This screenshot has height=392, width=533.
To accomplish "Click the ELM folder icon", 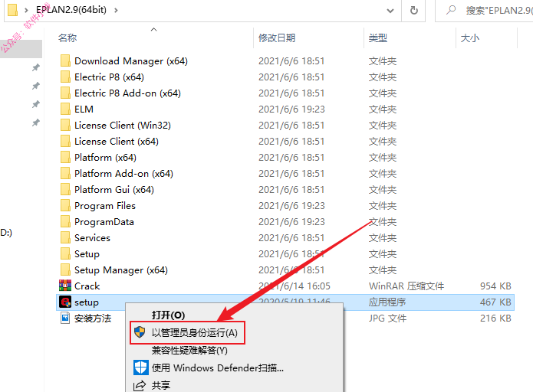I will point(65,109).
